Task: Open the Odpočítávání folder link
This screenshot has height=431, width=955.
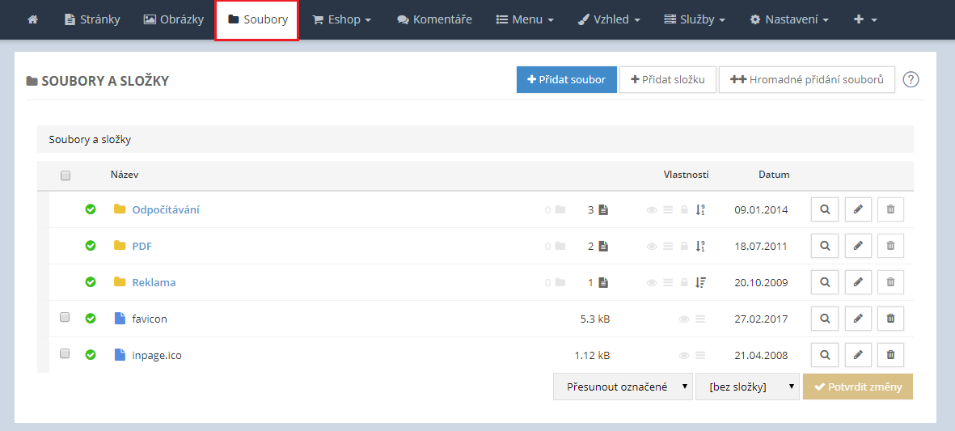Action: click(166, 209)
